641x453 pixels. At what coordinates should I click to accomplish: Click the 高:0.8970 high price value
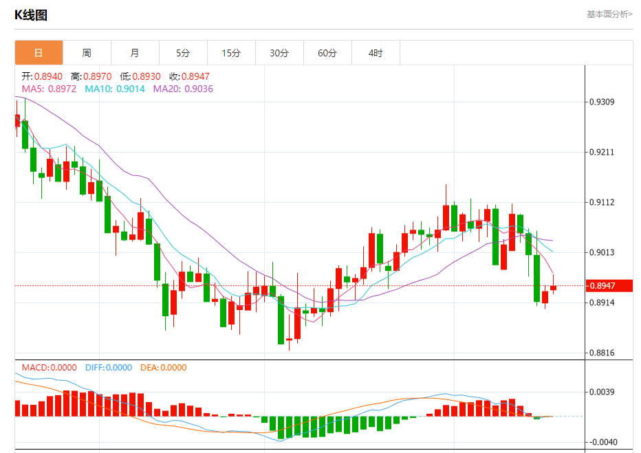[x=91, y=76]
